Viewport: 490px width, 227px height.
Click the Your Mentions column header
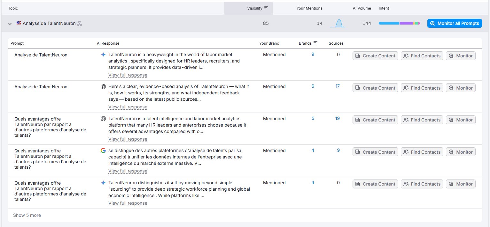point(309,8)
